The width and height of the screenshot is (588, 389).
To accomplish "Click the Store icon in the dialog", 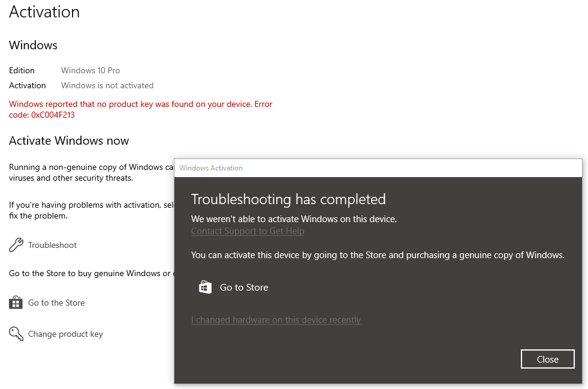I will click(205, 287).
